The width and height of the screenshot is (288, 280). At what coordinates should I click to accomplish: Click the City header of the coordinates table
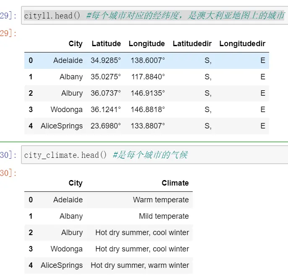point(76,44)
